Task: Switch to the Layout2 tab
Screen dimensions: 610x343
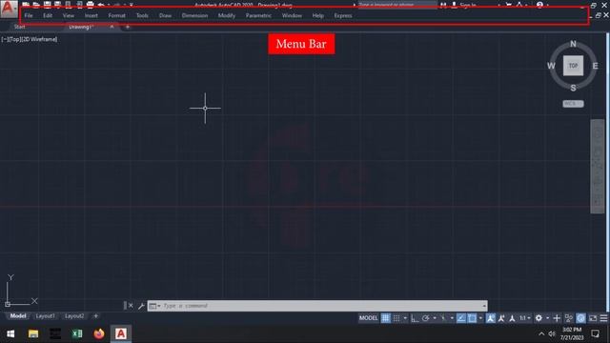Action: click(x=74, y=316)
